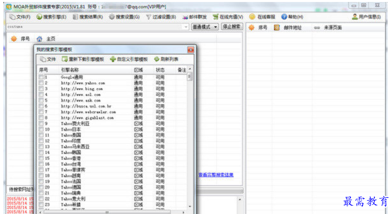Click the log panel scroll up arrow

click(240, 200)
